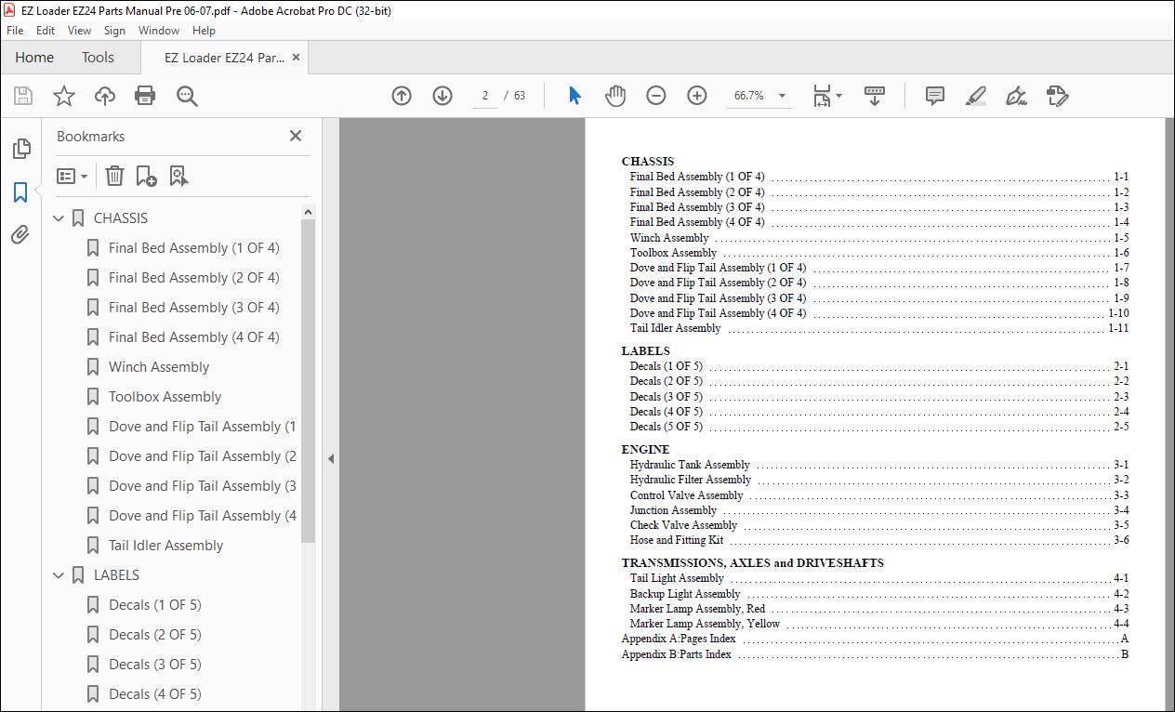Open the File menu

point(15,30)
